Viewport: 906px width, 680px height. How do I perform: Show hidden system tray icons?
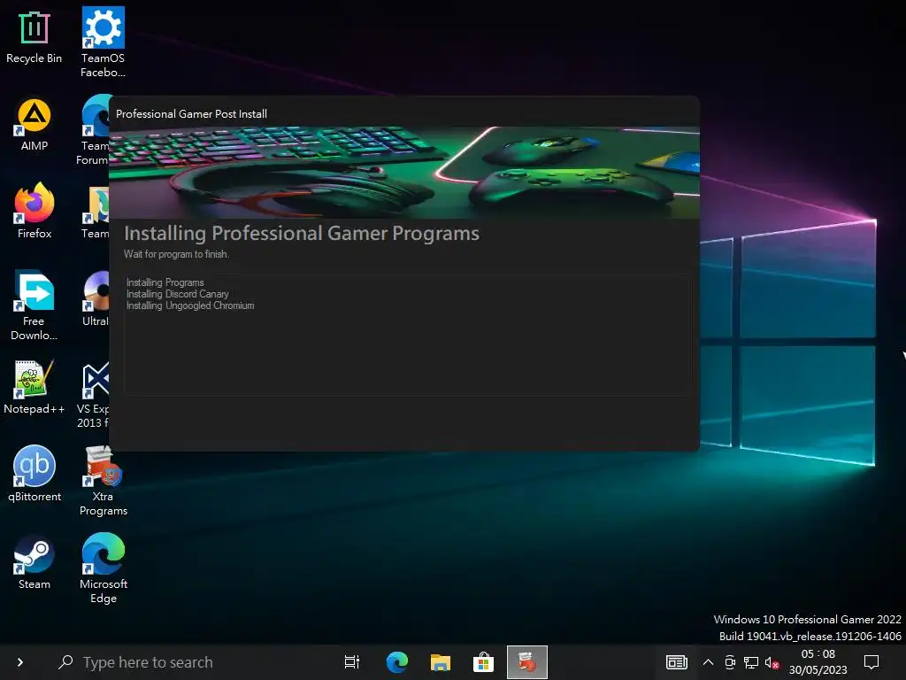708,662
